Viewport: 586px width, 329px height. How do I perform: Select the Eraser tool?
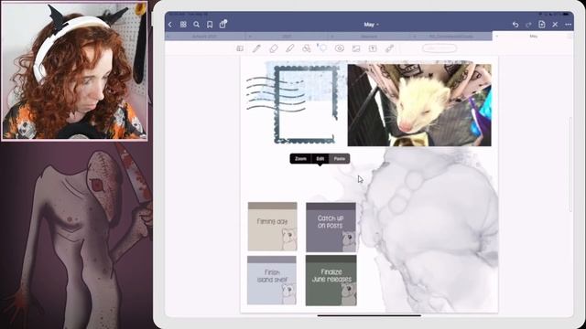click(274, 48)
